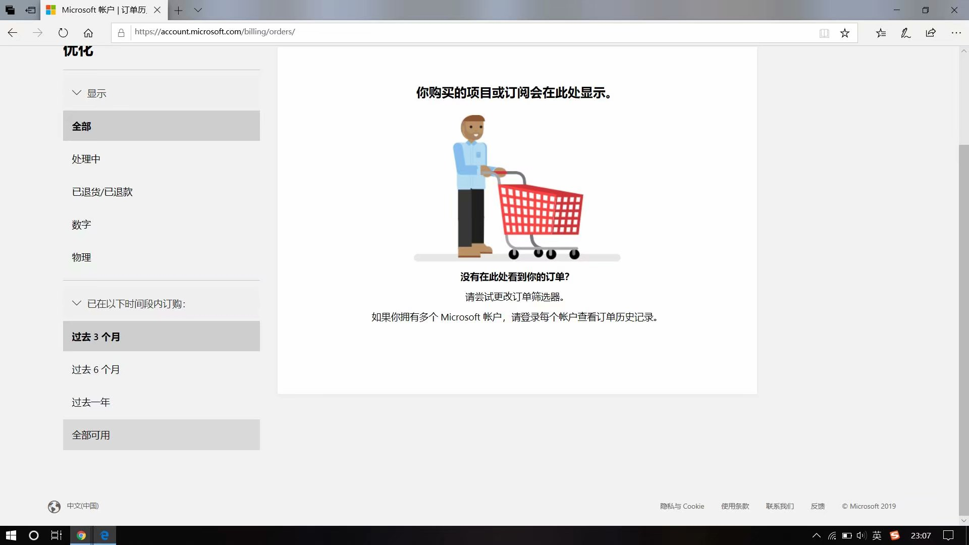969x545 pixels.
Task: Click the home icon in toolbar
Action: coord(88,33)
